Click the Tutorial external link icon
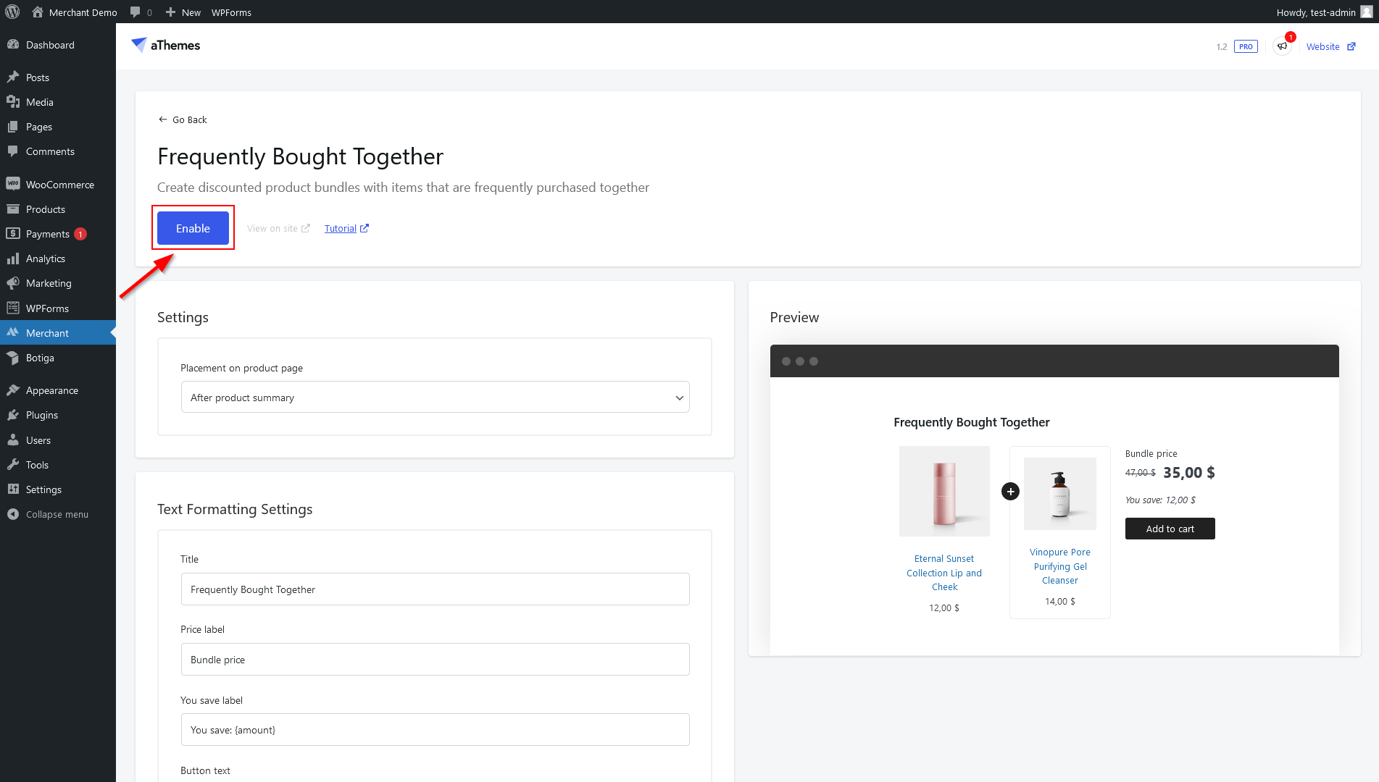Viewport: 1379px width, 782px height. [x=364, y=228]
